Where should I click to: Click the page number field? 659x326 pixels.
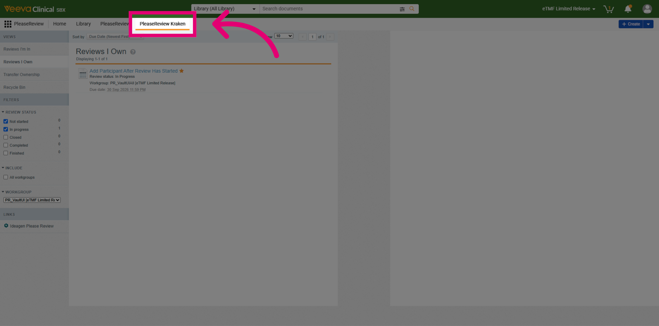[312, 37]
